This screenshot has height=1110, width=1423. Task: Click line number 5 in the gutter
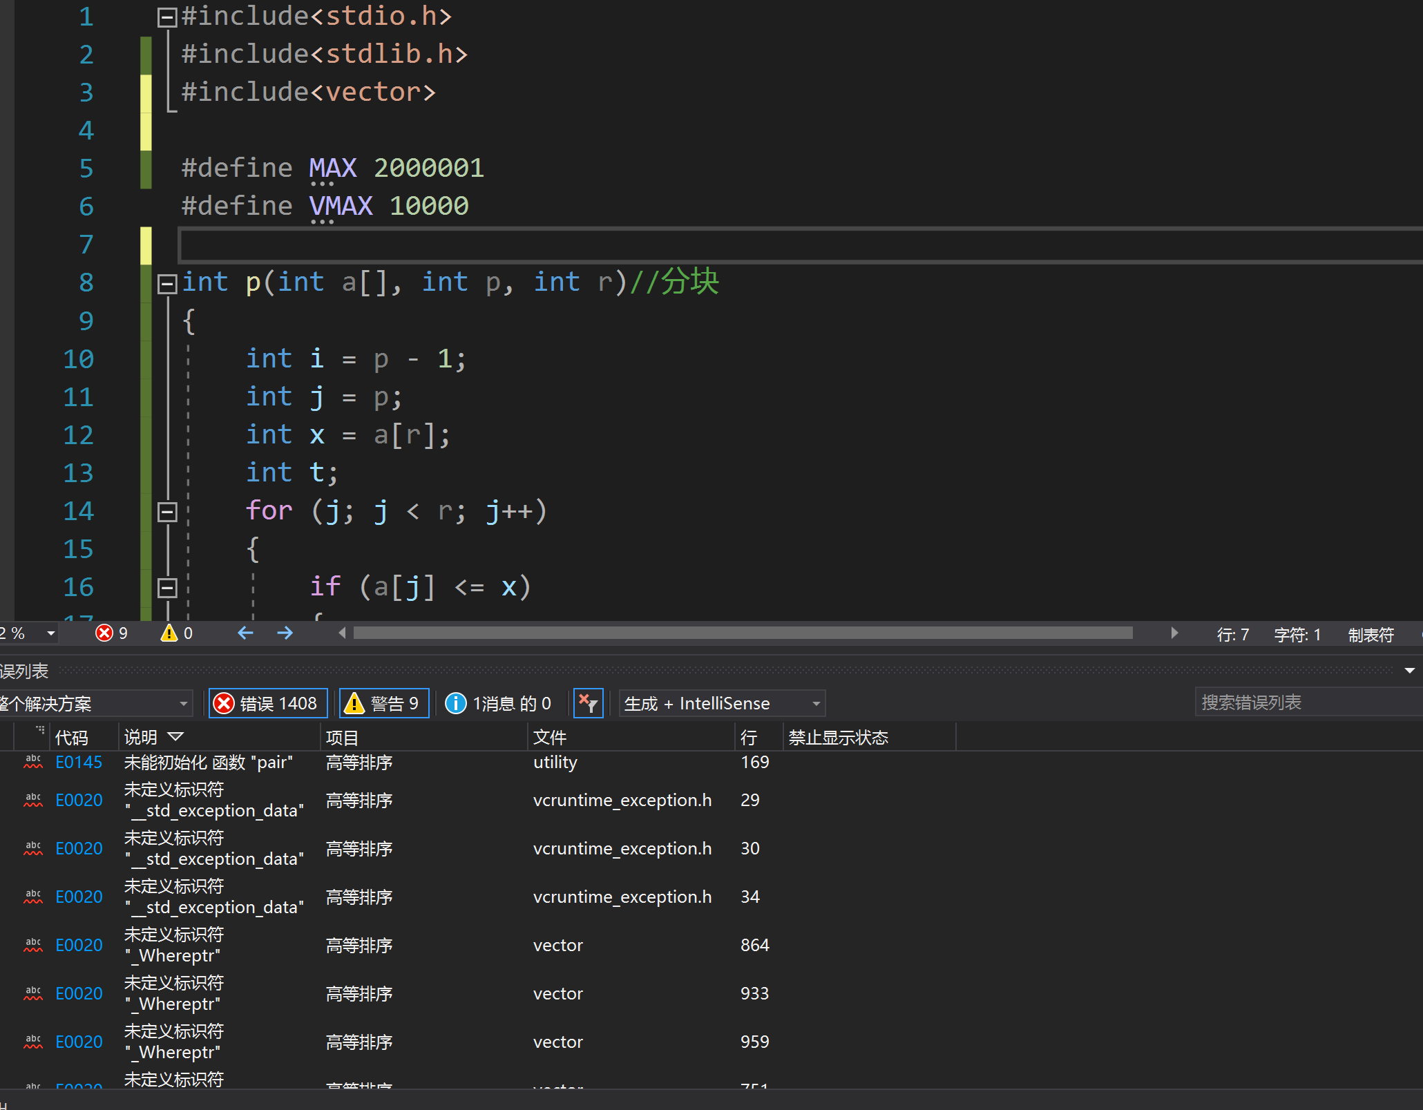[86, 169]
